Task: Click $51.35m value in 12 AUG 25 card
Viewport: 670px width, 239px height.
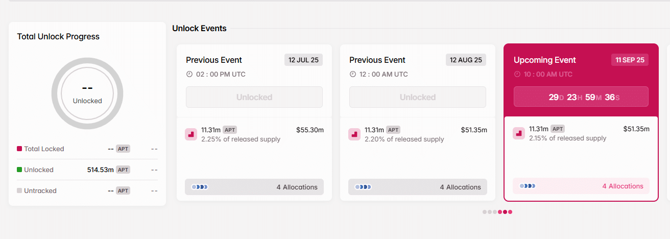Action: pos(473,130)
